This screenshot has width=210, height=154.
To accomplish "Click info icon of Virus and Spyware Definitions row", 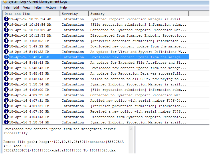I will pyautogui.click(x=6, y=51).
